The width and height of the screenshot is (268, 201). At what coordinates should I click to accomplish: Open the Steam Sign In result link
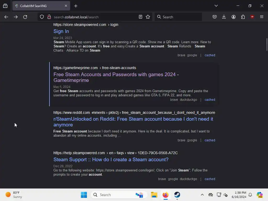[61, 31]
